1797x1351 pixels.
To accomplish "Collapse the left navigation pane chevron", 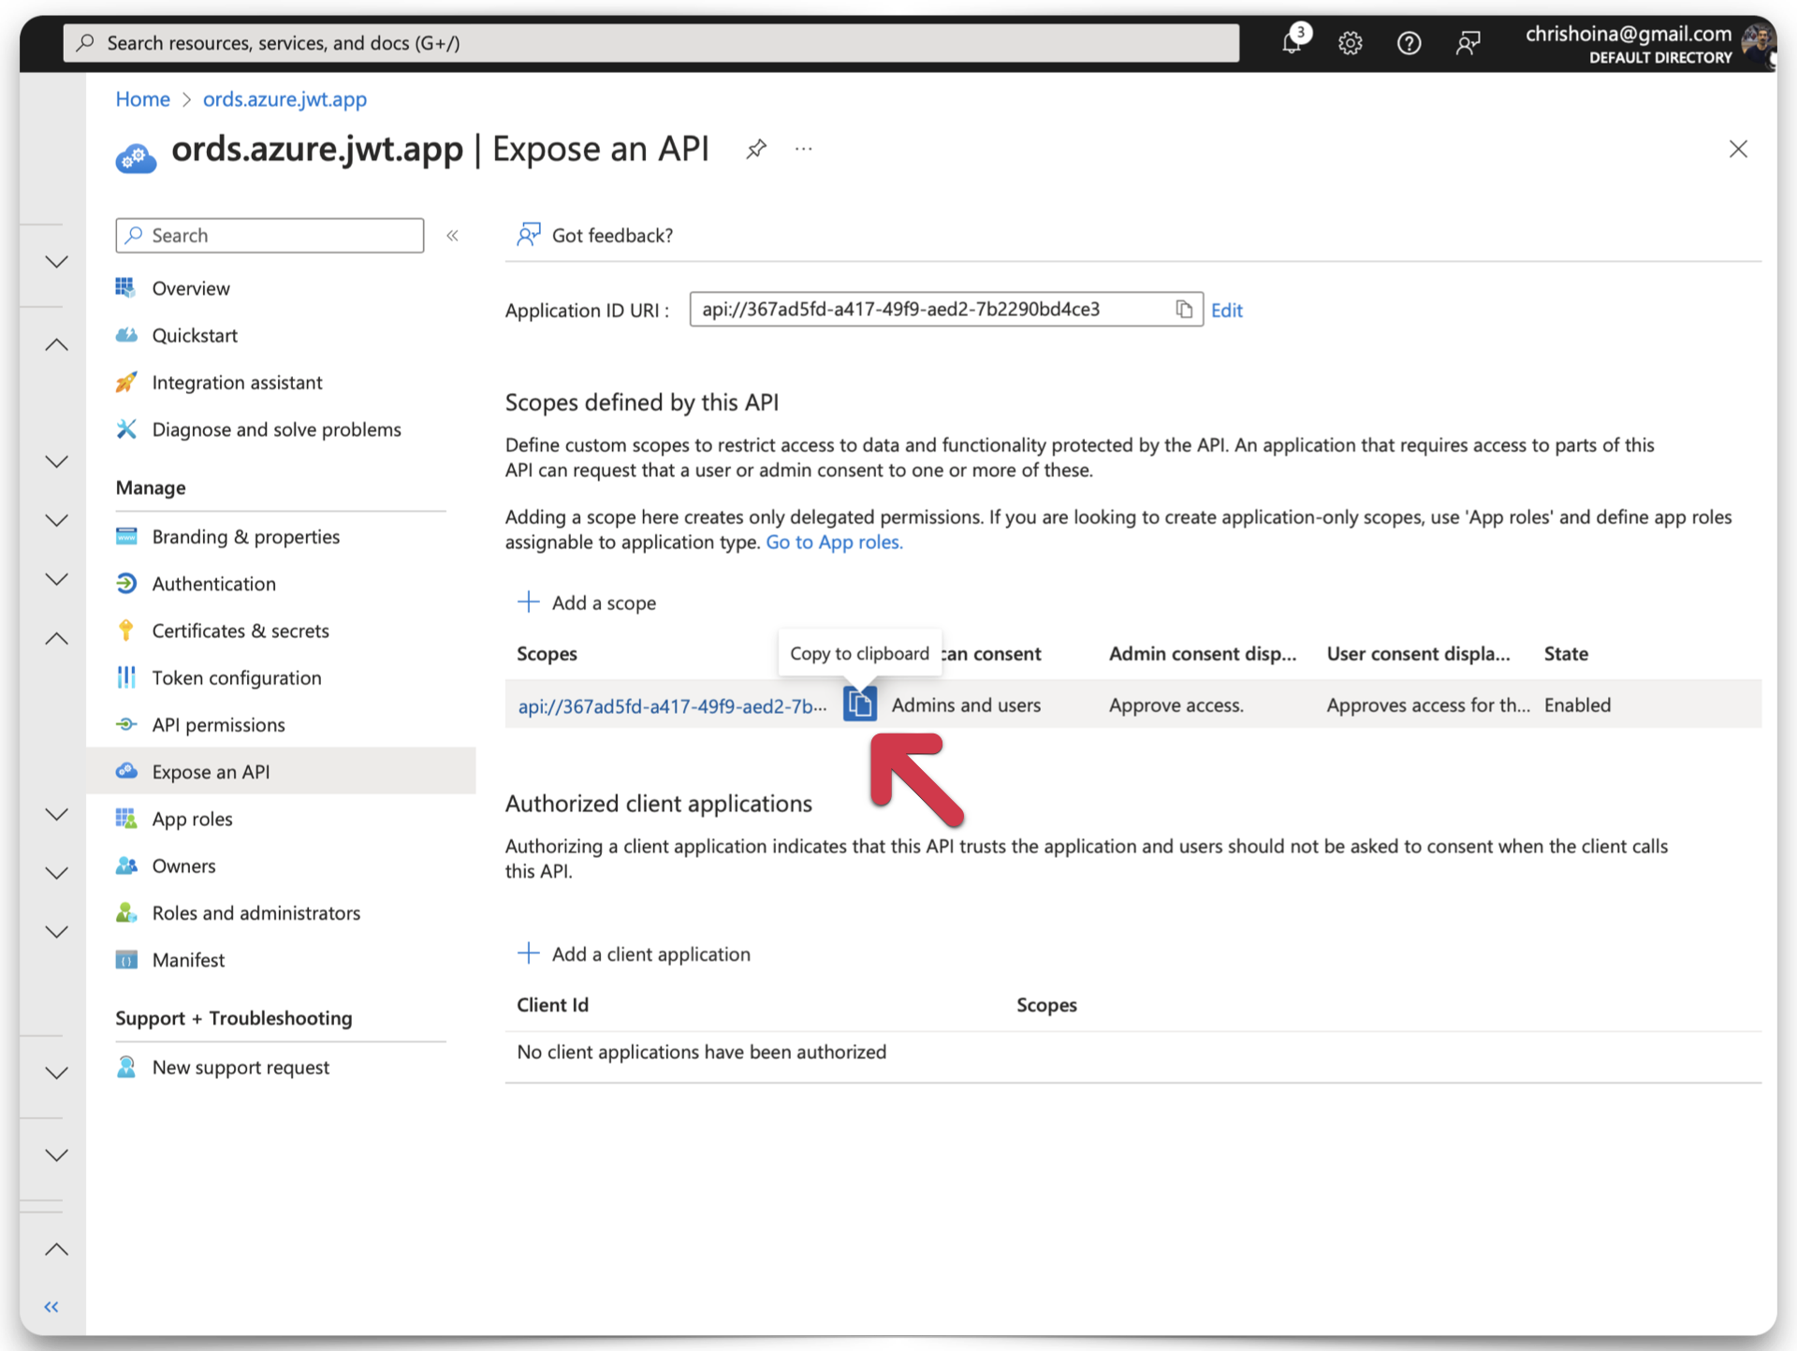I will pos(51,1307).
